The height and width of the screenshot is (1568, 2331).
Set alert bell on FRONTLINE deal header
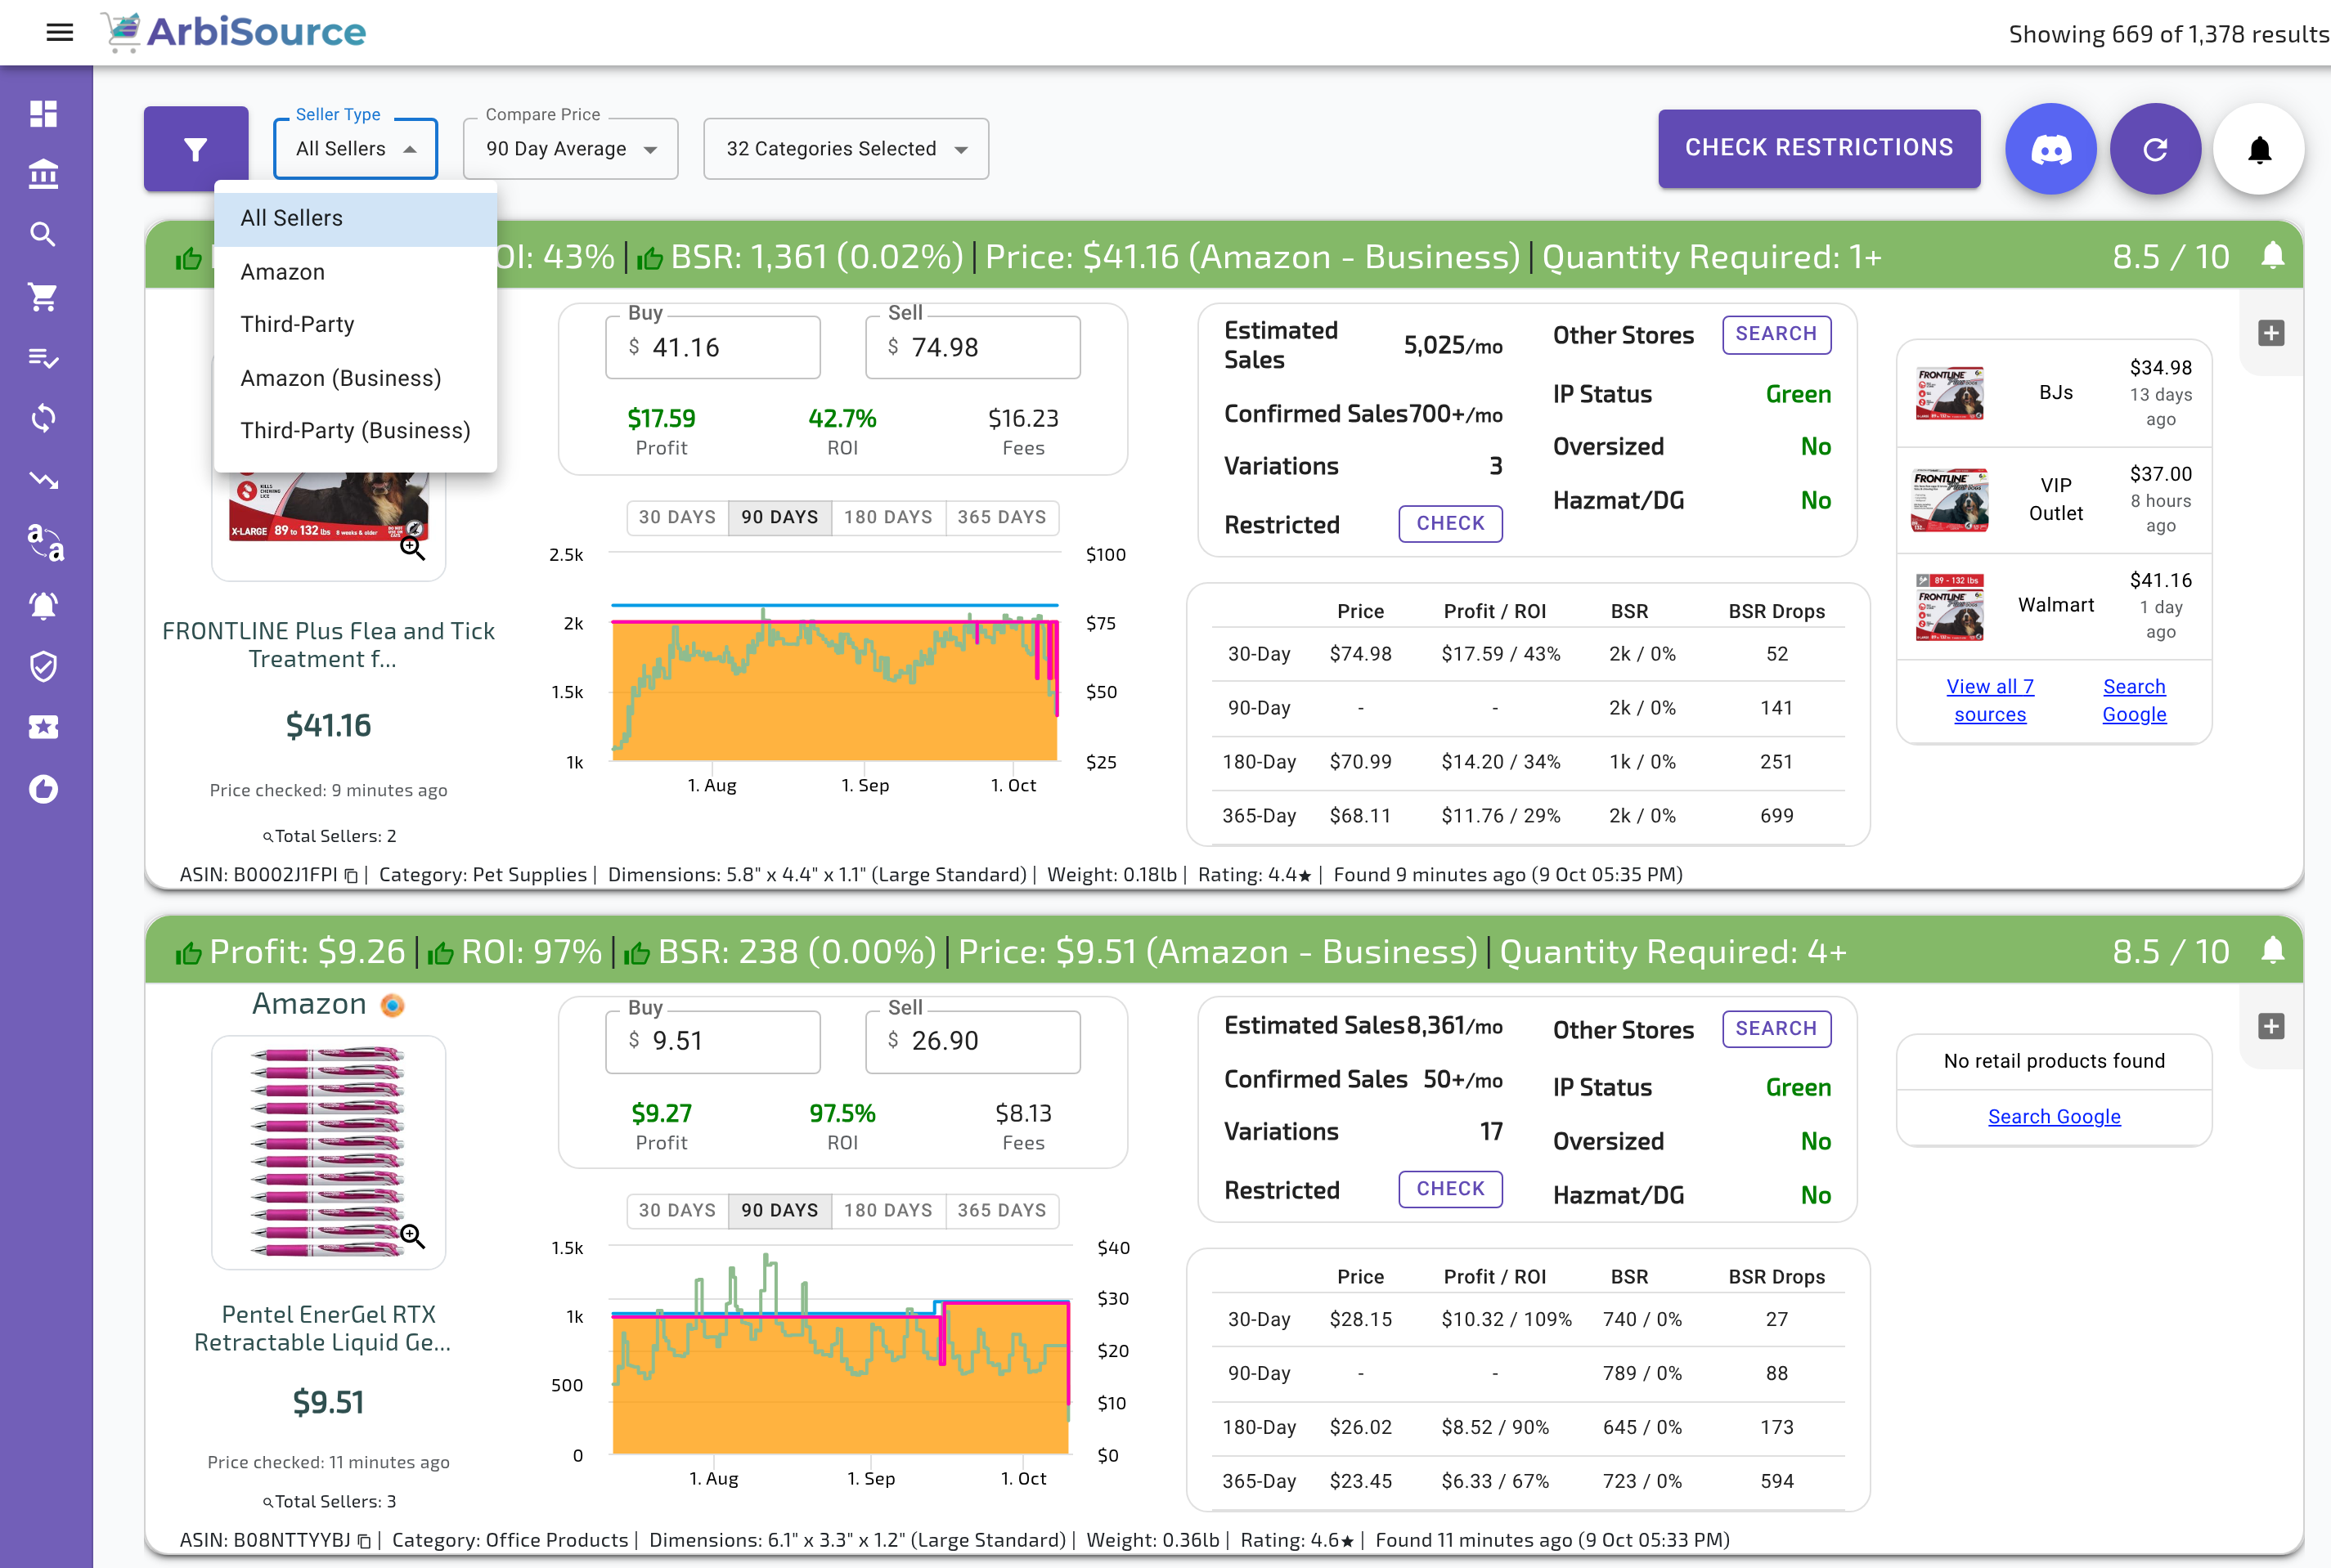click(x=2273, y=256)
